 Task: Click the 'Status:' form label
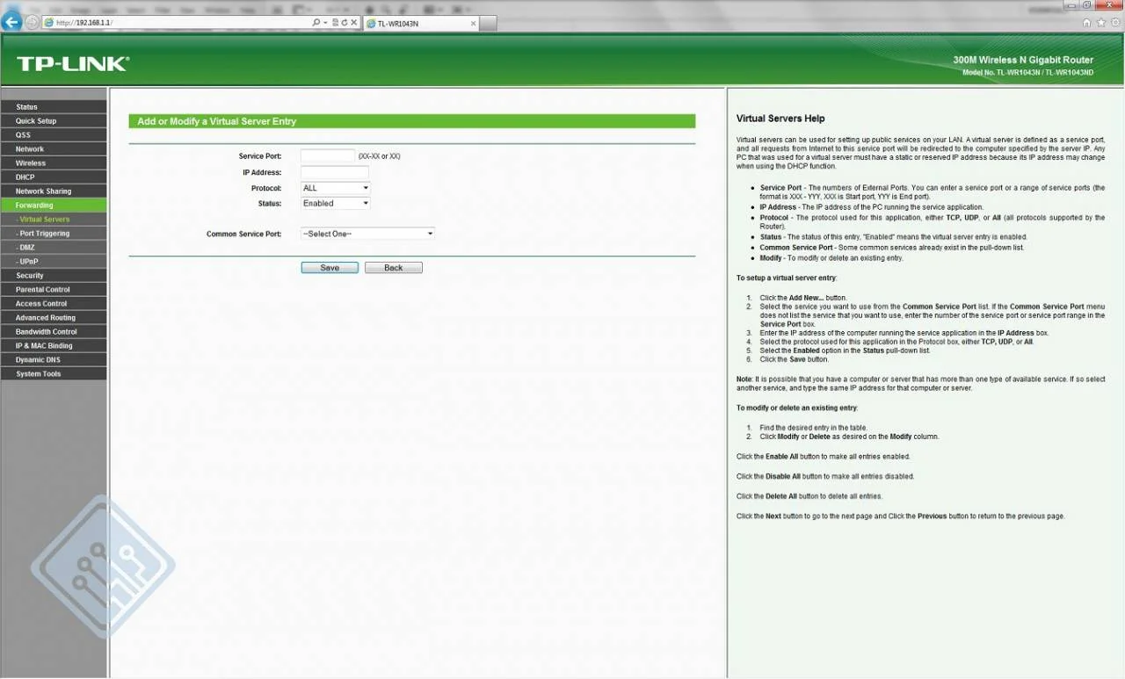tap(270, 203)
